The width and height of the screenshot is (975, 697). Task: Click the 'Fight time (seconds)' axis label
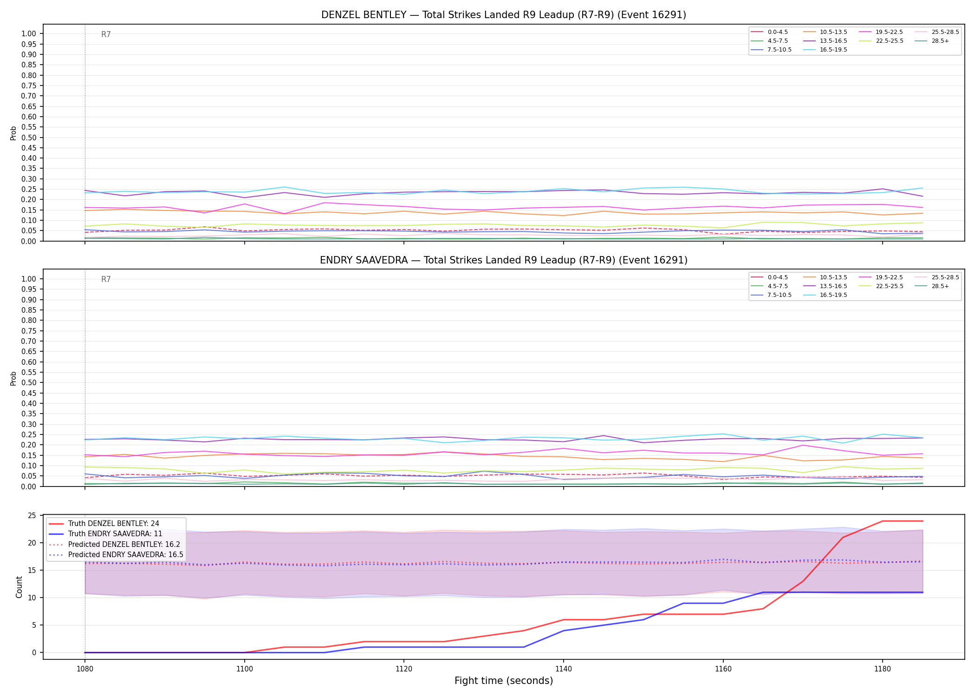504,681
